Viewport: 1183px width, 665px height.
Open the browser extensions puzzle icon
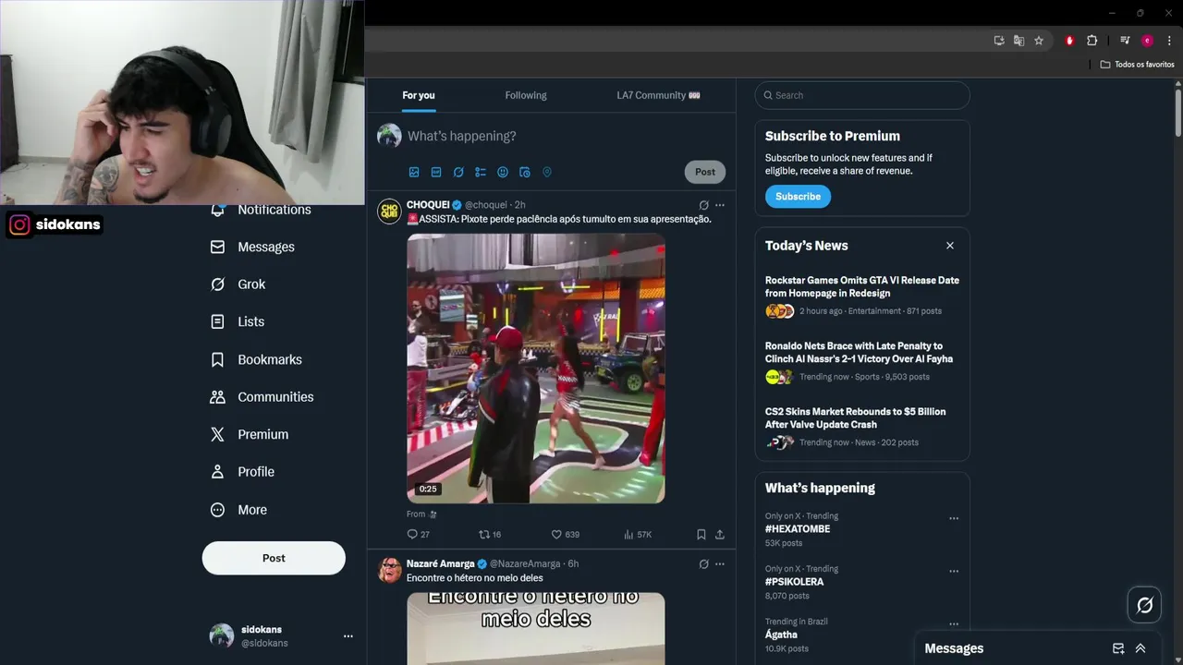click(x=1092, y=41)
